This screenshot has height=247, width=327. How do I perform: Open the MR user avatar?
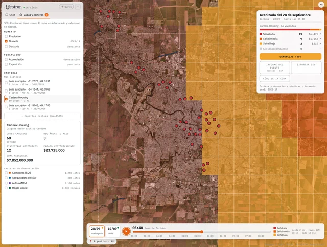(321, 5)
